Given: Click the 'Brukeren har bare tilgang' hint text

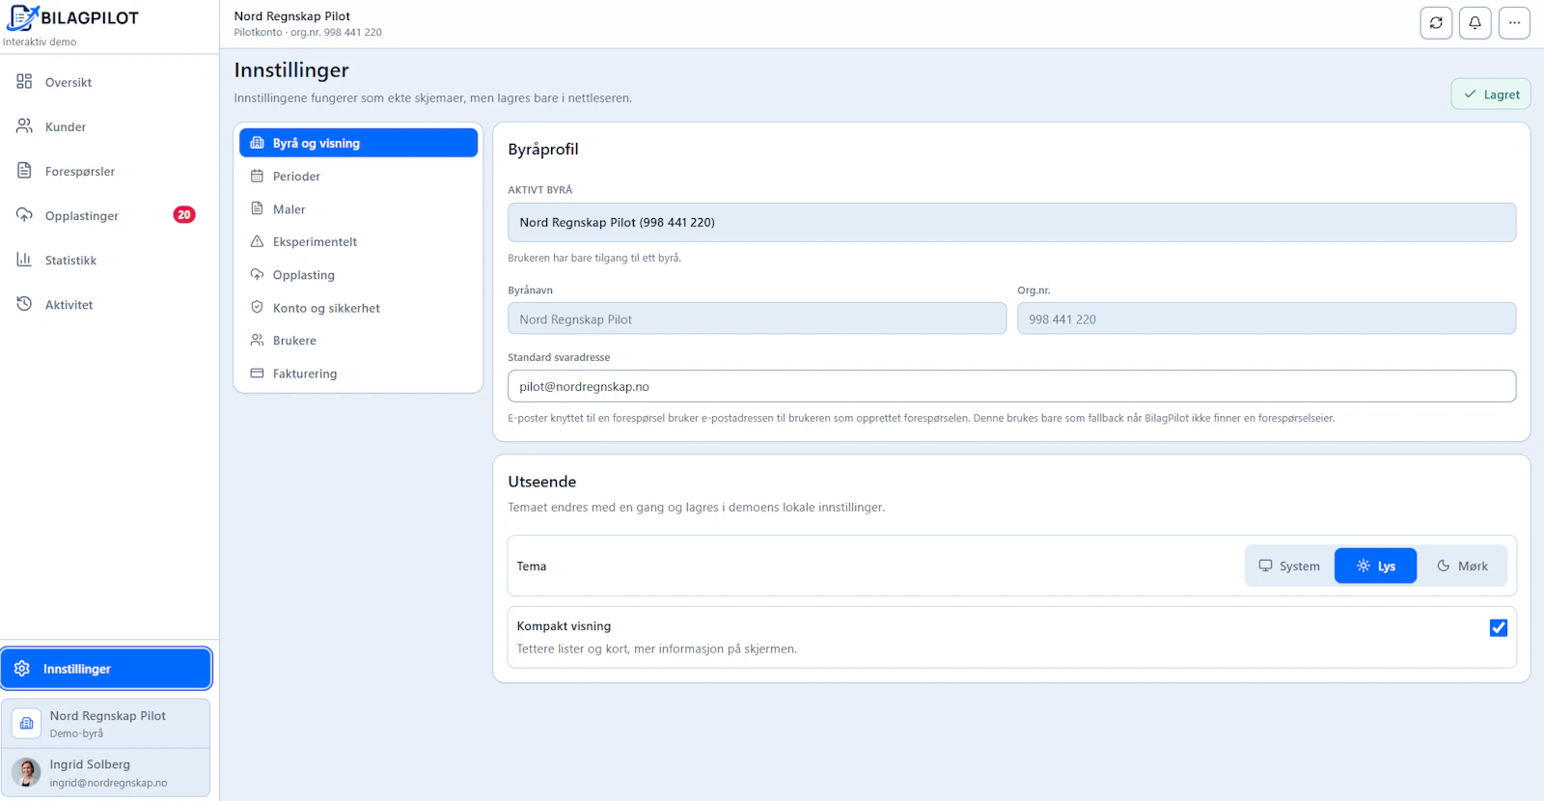Looking at the screenshot, I should (x=594, y=258).
